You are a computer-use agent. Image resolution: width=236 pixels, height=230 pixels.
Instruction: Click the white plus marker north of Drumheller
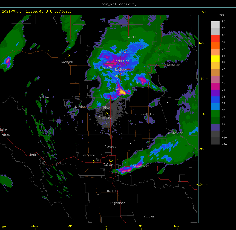168,102
